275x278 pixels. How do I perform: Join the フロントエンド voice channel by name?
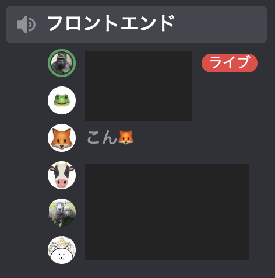(x=111, y=23)
